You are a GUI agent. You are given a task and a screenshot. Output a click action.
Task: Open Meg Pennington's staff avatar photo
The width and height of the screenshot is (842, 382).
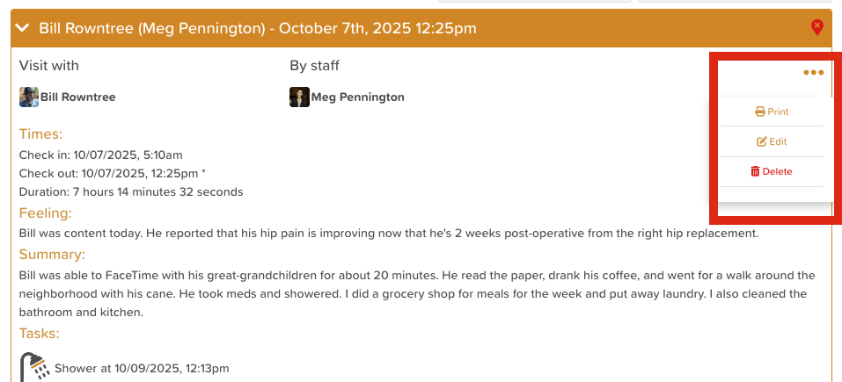(299, 97)
